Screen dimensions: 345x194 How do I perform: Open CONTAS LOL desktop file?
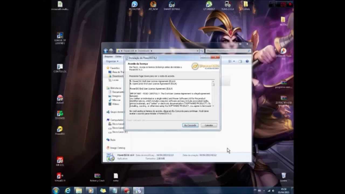tap(60, 68)
